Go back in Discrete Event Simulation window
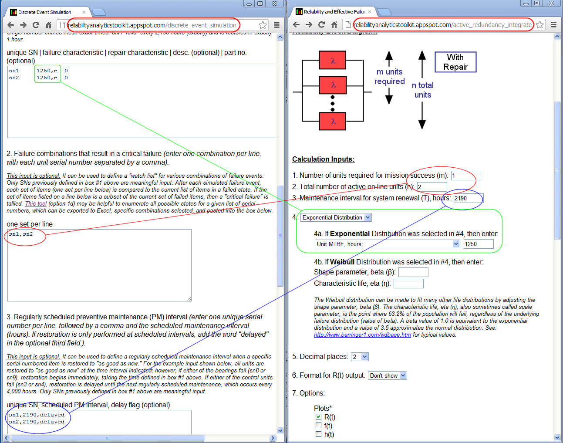The width and height of the screenshot is (563, 443). tap(11, 25)
